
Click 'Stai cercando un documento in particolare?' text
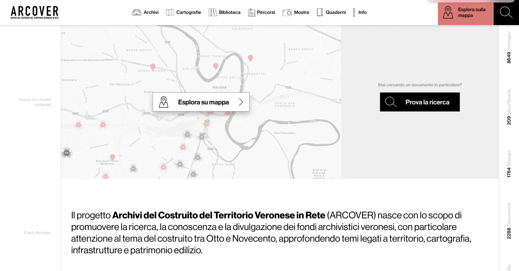point(420,85)
